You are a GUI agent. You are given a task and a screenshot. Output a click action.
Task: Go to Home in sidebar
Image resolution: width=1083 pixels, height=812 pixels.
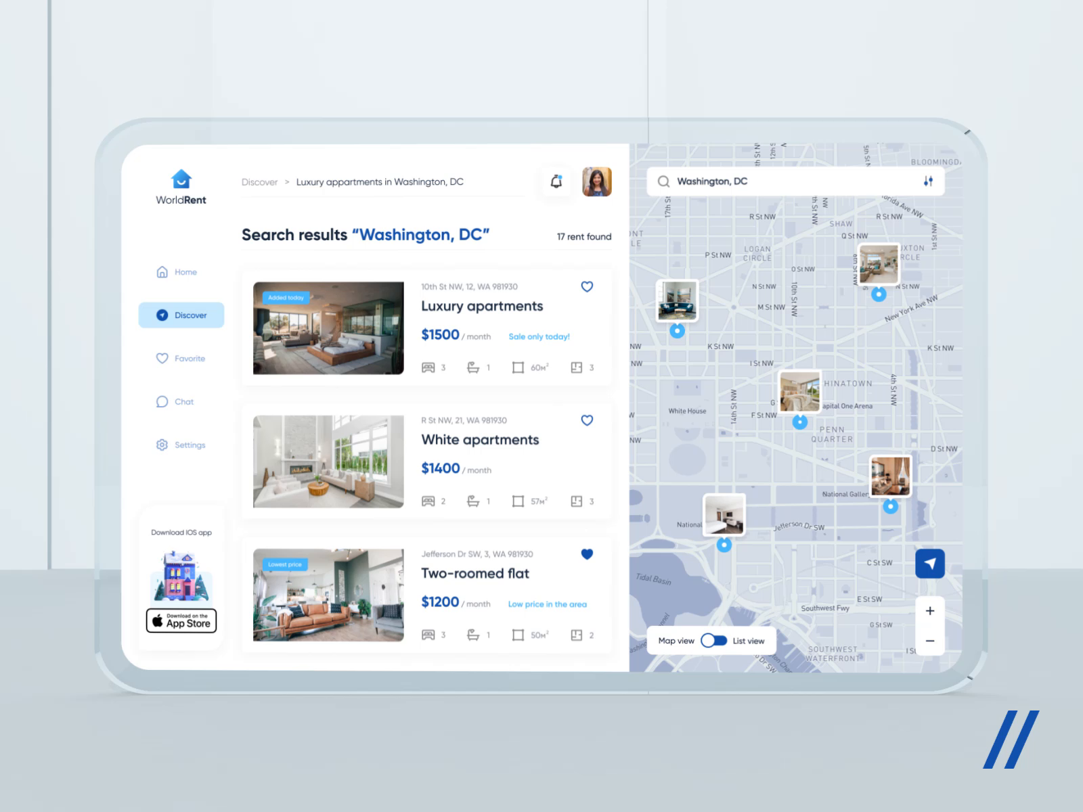click(x=177, y=272)
